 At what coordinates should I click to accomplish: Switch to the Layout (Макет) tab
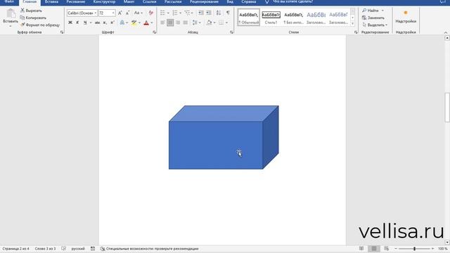point(129,1)
